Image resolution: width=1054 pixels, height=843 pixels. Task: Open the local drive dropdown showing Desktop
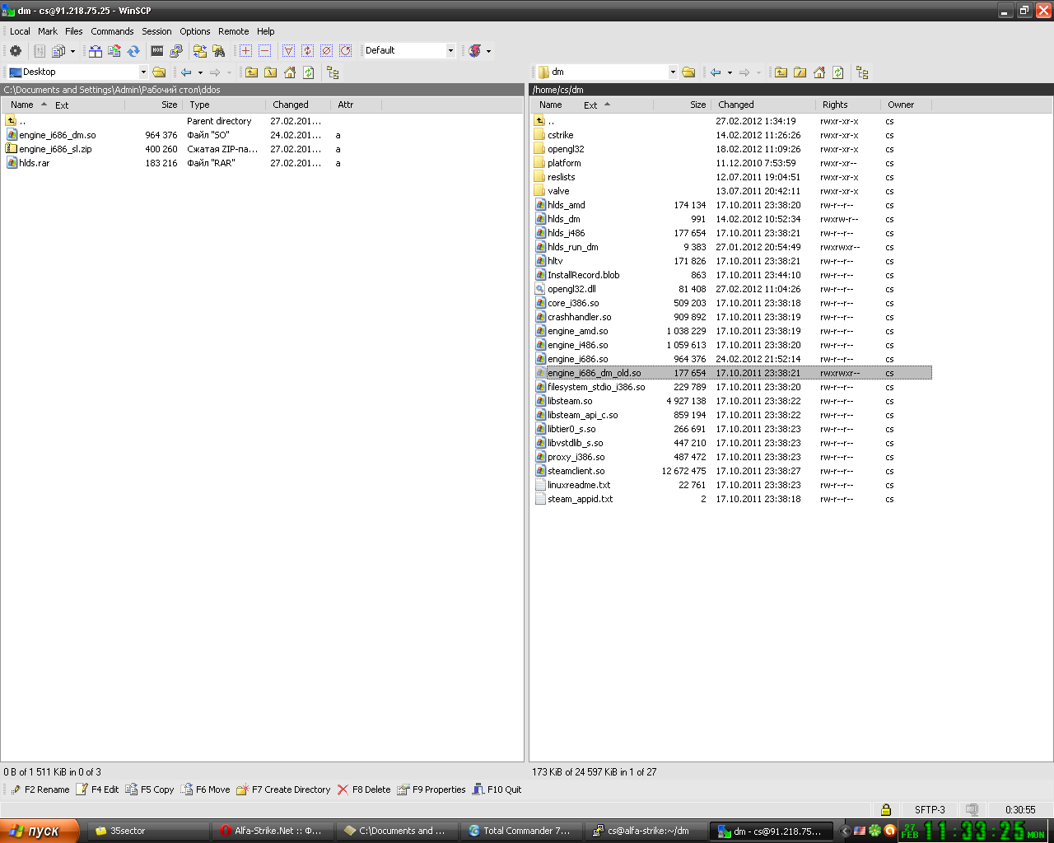click(143, 72)
